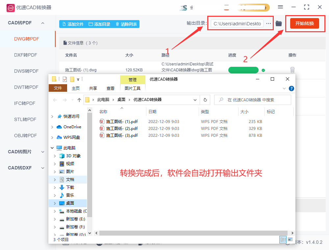Delete 施工图纸- (1).dwg with trash icon
This screenshot has width=329, height=250.
292,70
